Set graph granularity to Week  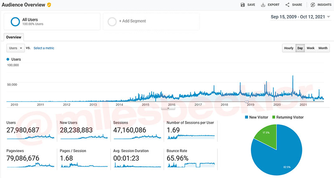(x=311, y=48)
